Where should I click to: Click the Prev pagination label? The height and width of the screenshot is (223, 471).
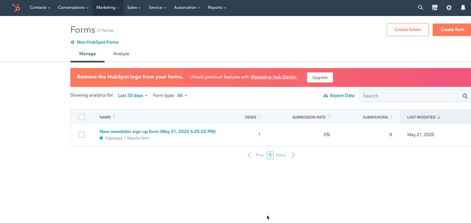[x=260, y=155]
